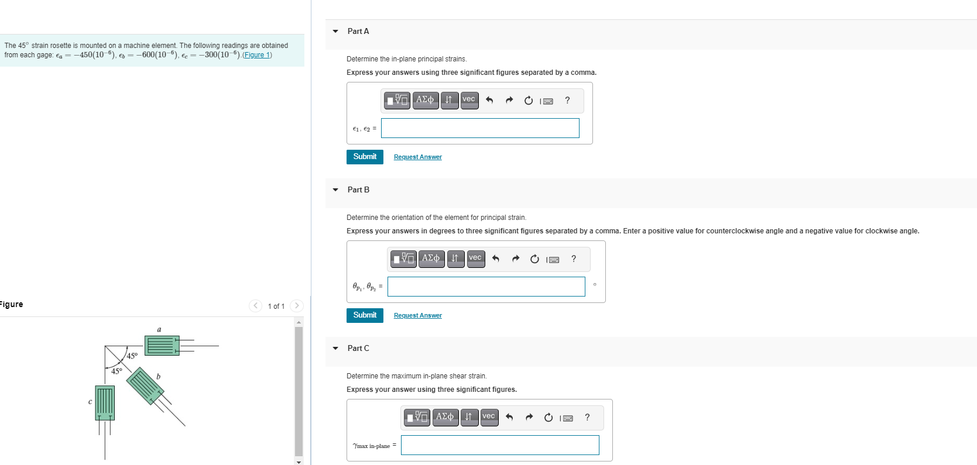Focus the maximum in-plane shear strain field
This screenshot has height=465, width=977.
click(500, 445)
